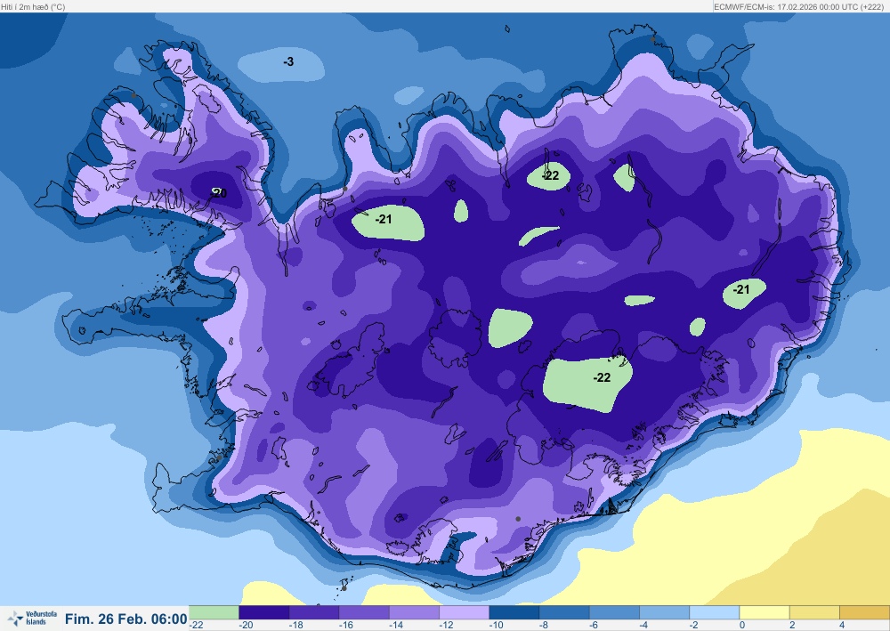The height and width of the screenshot is (631, 890).
Task: Click the forecast time 'Fim. 26 Feb. 06:00'
Action: [x=126, y=619]
